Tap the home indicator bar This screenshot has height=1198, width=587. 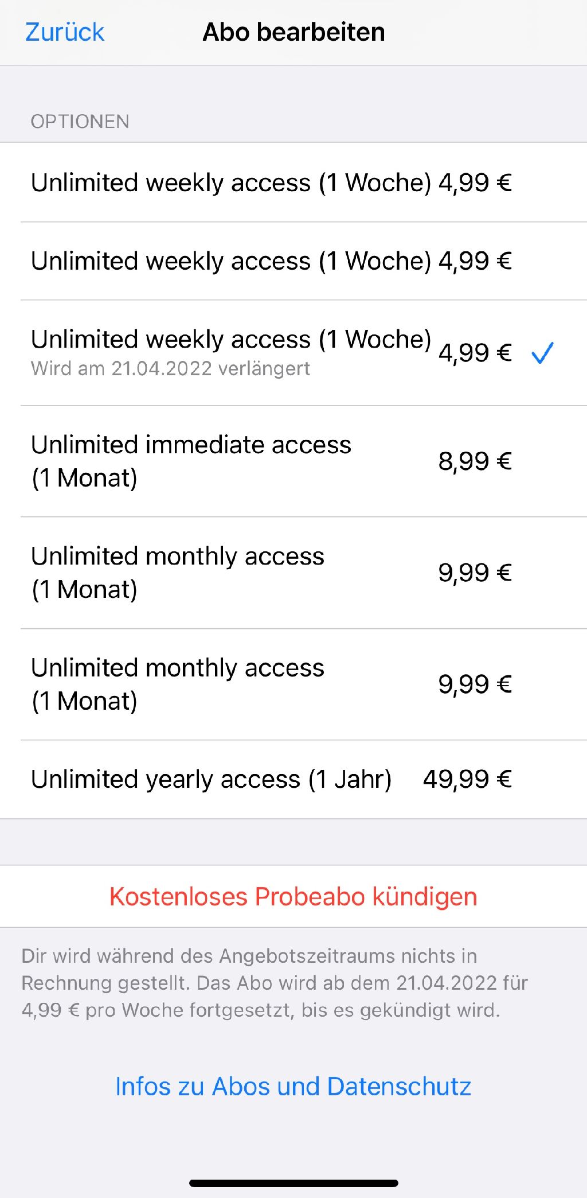click(293, 1183)
